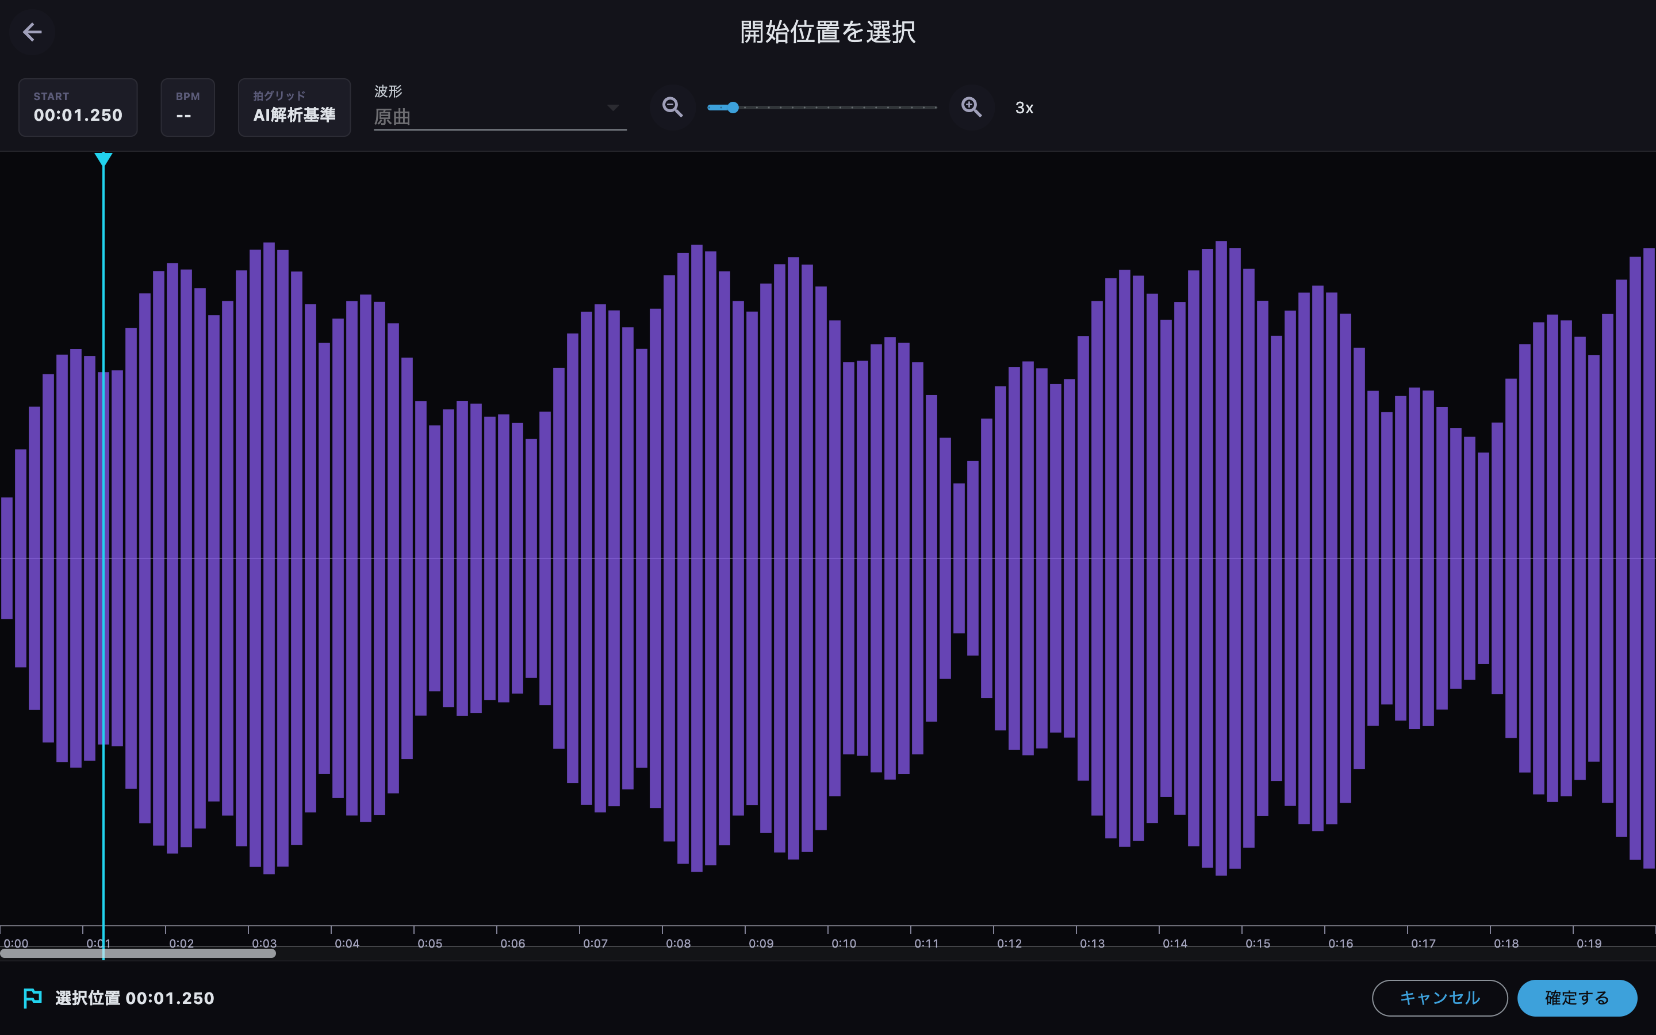Click the 波形 dropdown arrow
Image resolution: width=1656 pixels, height=1035 pixels.
click(612, 108)
